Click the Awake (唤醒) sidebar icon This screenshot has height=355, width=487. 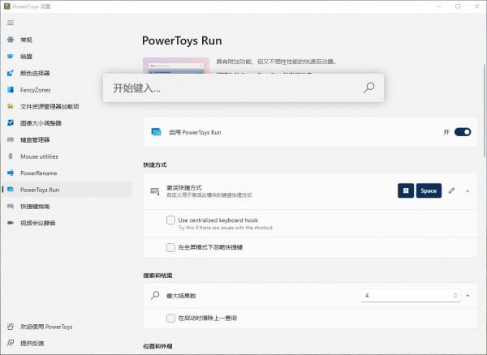tap(11, 57)
